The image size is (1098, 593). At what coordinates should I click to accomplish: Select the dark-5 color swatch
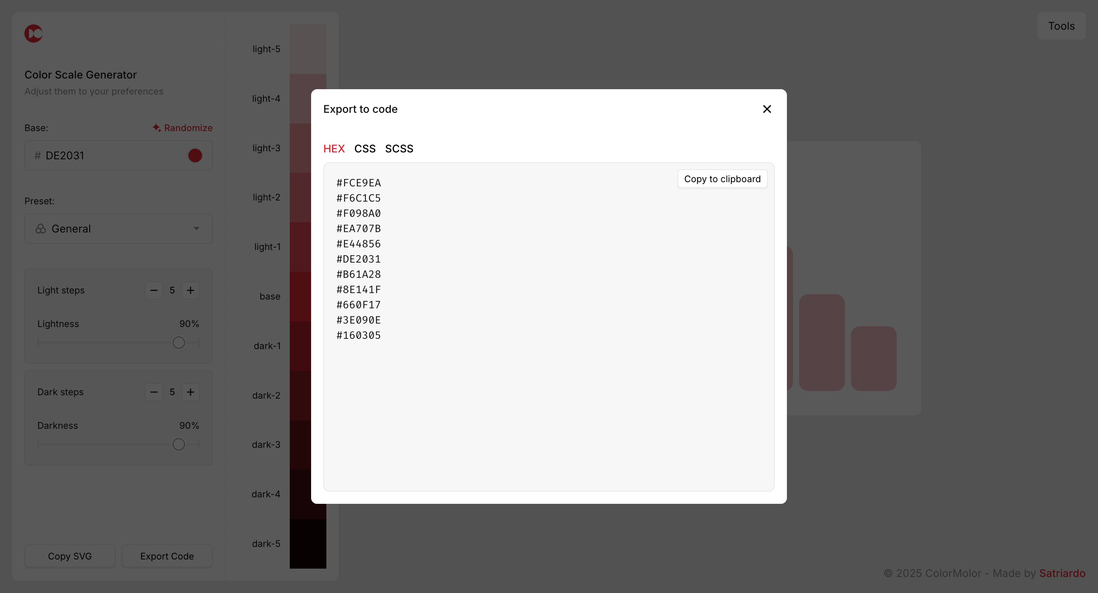[x=308, y=543]
